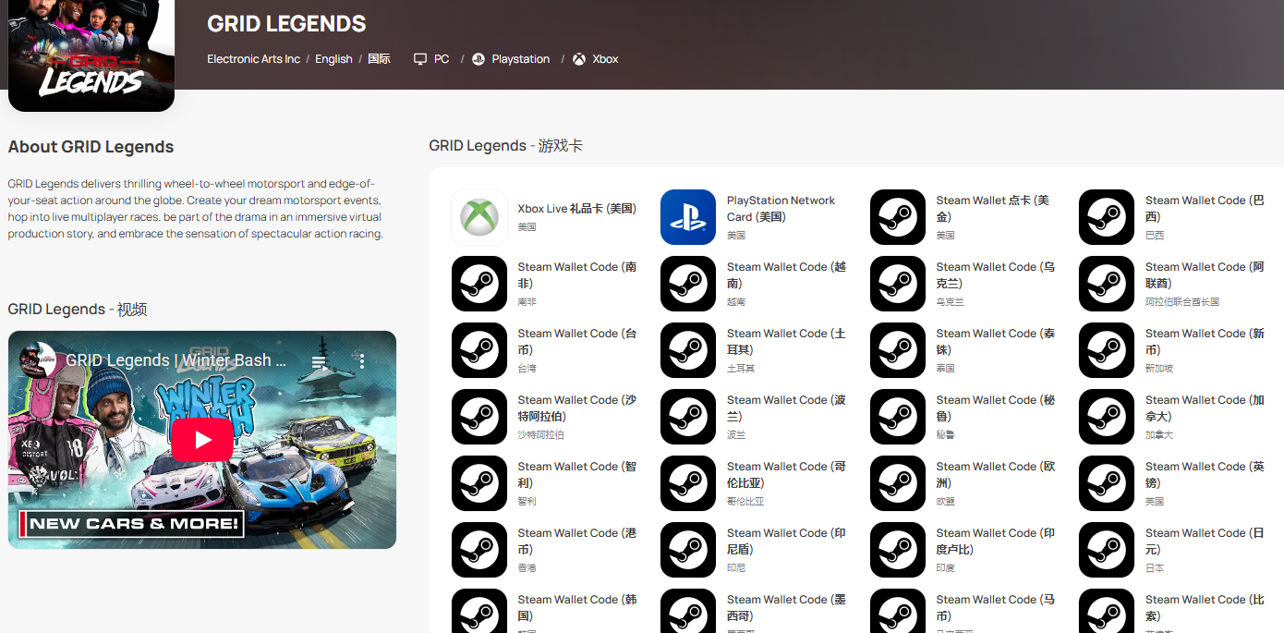Click the Xbox Live gift card icon
The image size is (1284, 633).
point(479,217)
